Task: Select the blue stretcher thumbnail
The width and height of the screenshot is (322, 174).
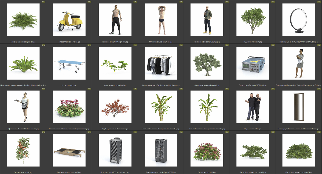Action: [69, 63]
